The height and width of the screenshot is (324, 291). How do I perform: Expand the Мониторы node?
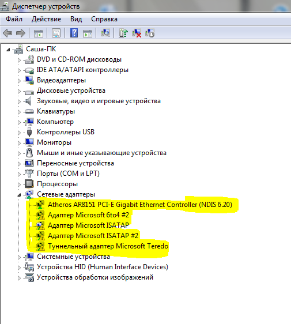[x=19, y=143]
